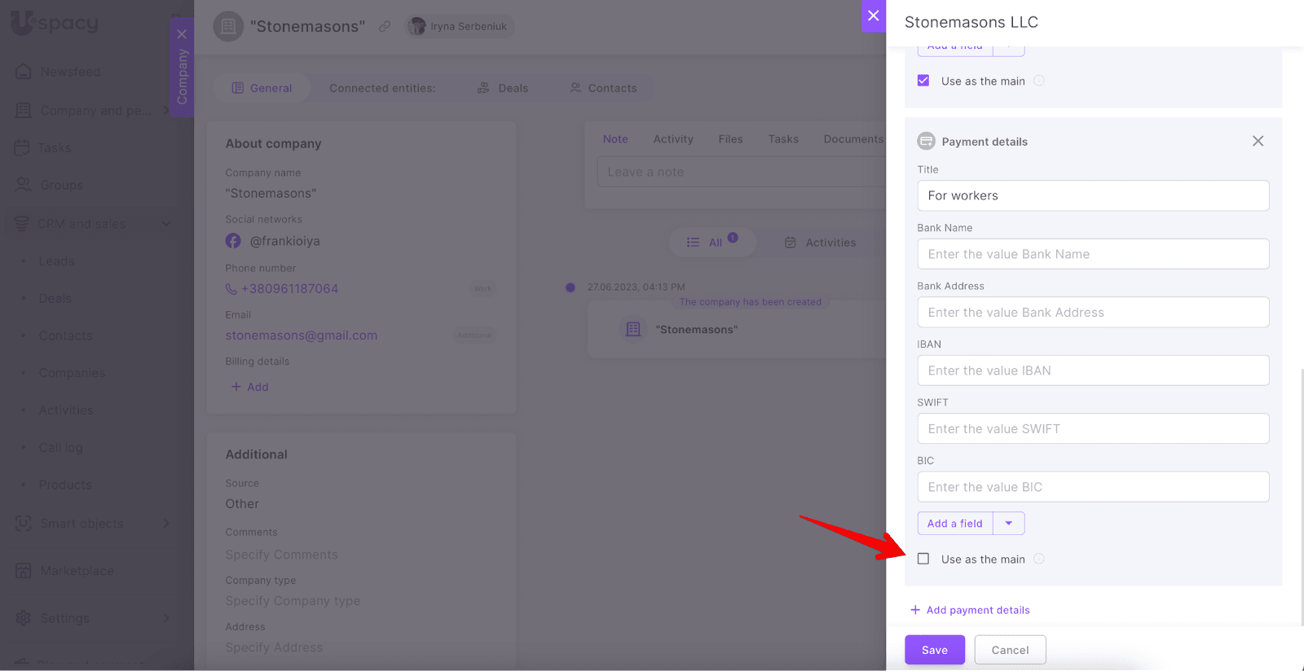The image size is (1304, 671).
Task: Click the Settings gear icon in sidebar
Action: pyautogui.click(x=24, y=618)
